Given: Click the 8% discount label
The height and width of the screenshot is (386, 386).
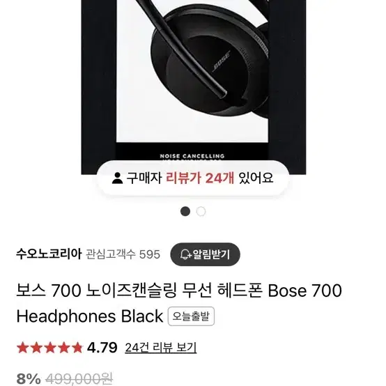Looking at the screenshot, I should (x=29, y=378).
